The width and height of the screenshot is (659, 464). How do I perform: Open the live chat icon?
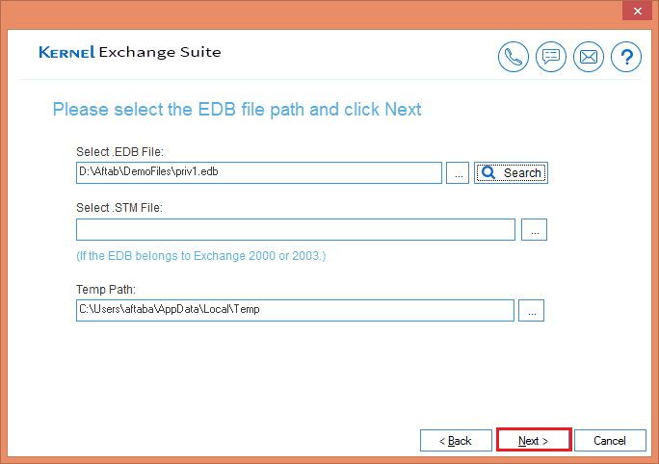[x=550, y=57]
